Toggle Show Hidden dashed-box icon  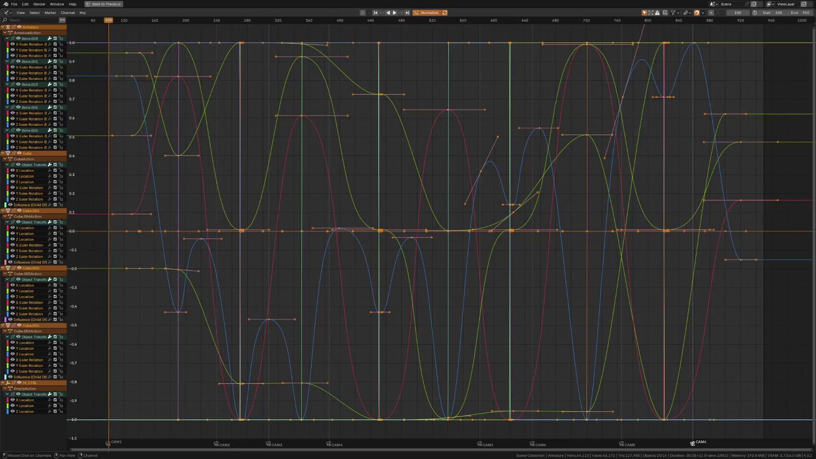point(651,13)
